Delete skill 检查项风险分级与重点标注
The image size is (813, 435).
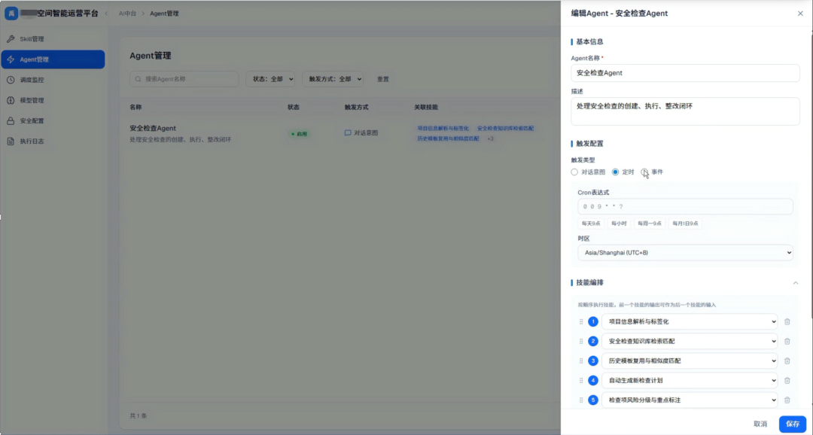(x=787, y=400)
